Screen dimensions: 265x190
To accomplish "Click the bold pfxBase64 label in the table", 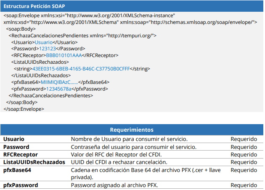I will (17, 170).
